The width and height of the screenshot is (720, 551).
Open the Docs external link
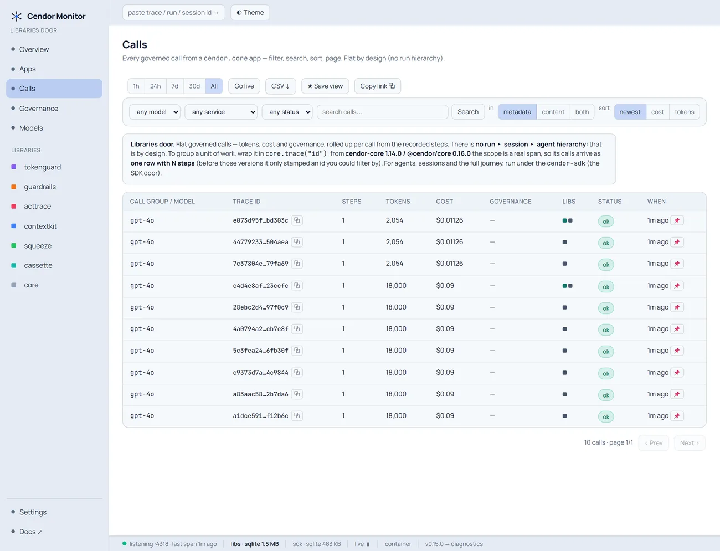coord(54,532)
